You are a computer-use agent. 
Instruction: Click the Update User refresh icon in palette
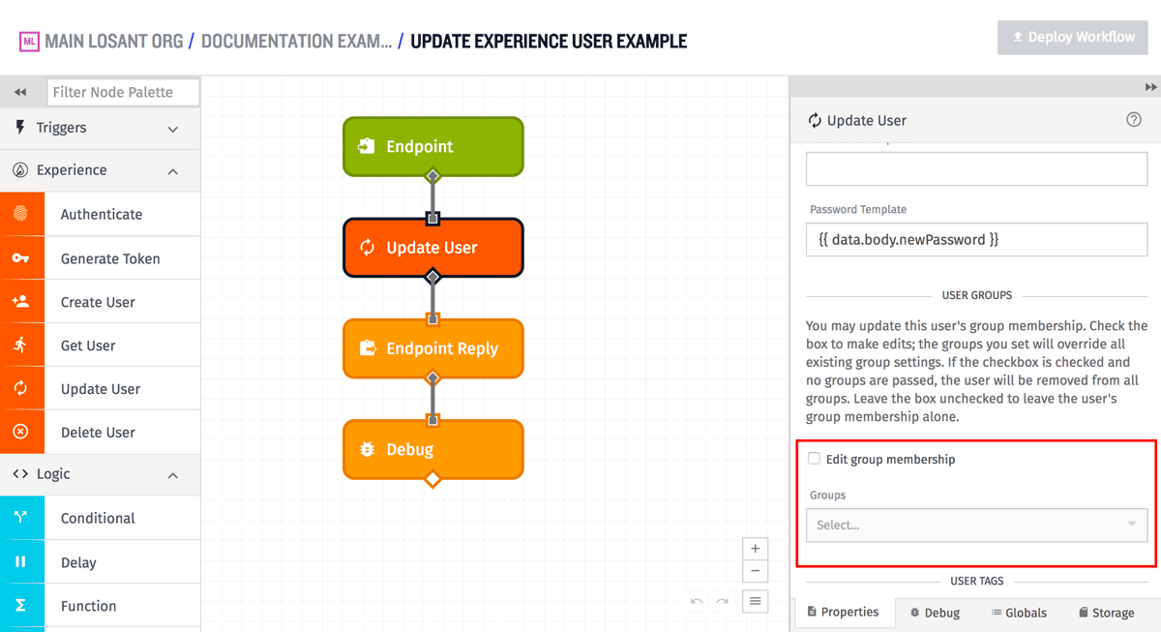click(21, 389)
